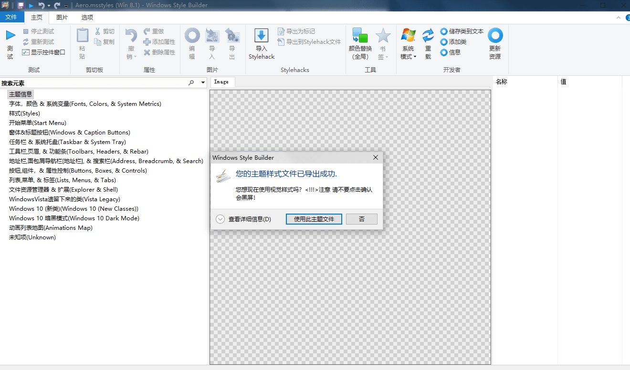
Task: Switch to the 图片 ribbon tab
Action: (x=62, y=18)
